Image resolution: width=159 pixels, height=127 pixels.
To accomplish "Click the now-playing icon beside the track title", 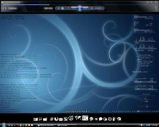I will (4, 8).
